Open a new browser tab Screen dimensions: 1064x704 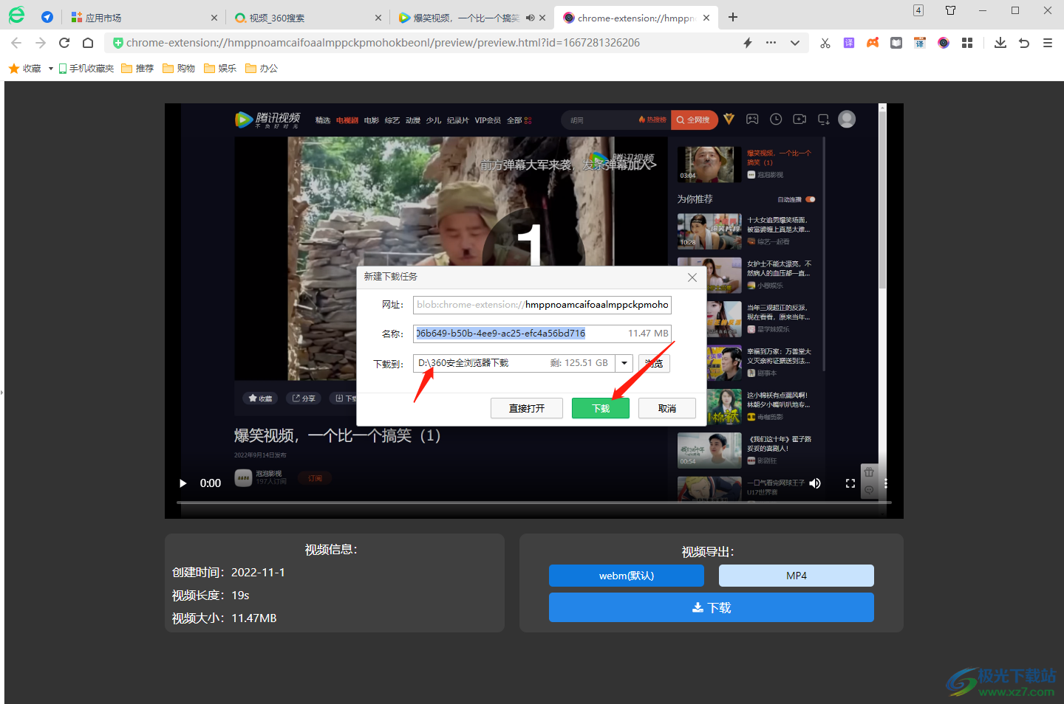coord(733,17)
